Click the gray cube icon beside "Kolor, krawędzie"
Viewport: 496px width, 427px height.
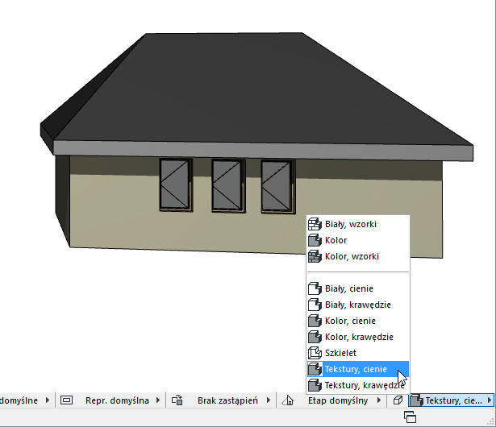(315, 337)
